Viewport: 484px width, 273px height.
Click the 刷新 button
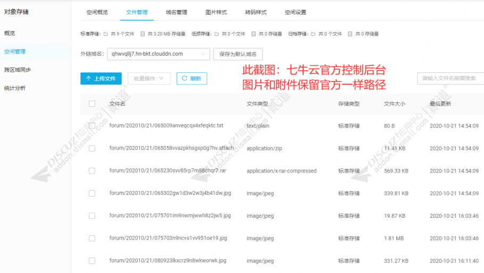pos(191,78)
